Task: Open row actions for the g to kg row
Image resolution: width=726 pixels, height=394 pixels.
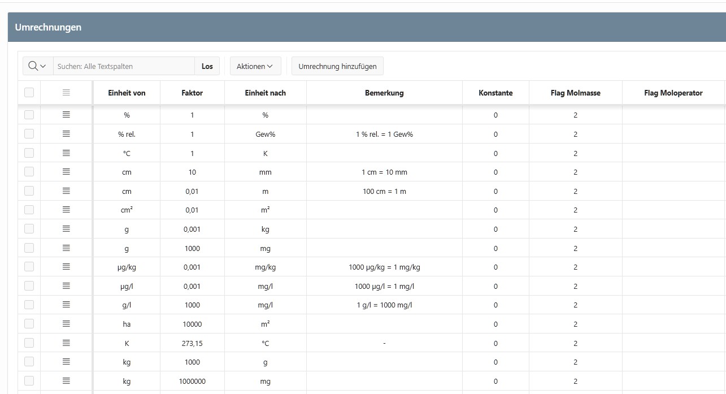Action: click(66, 229)
